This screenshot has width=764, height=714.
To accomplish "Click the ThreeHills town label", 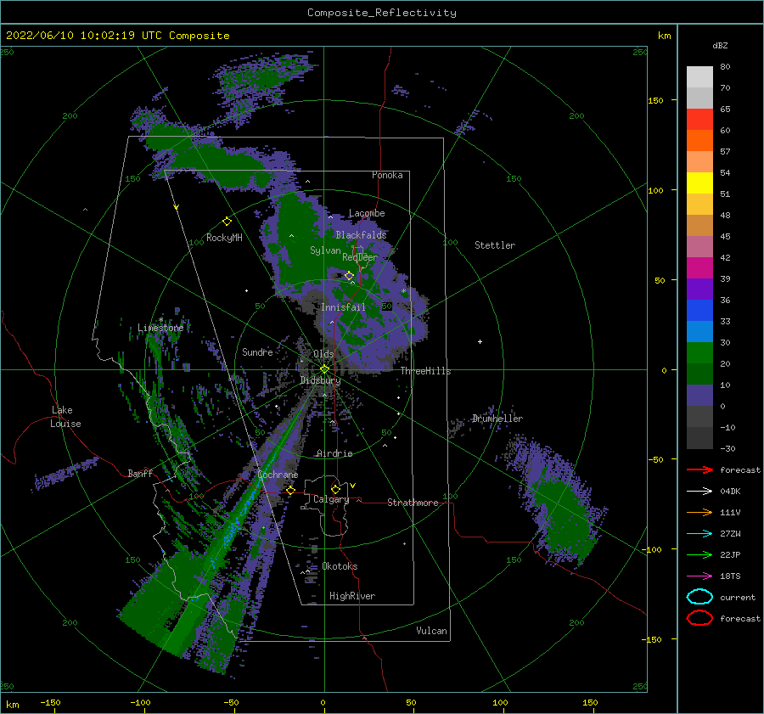I will [426, 371].
